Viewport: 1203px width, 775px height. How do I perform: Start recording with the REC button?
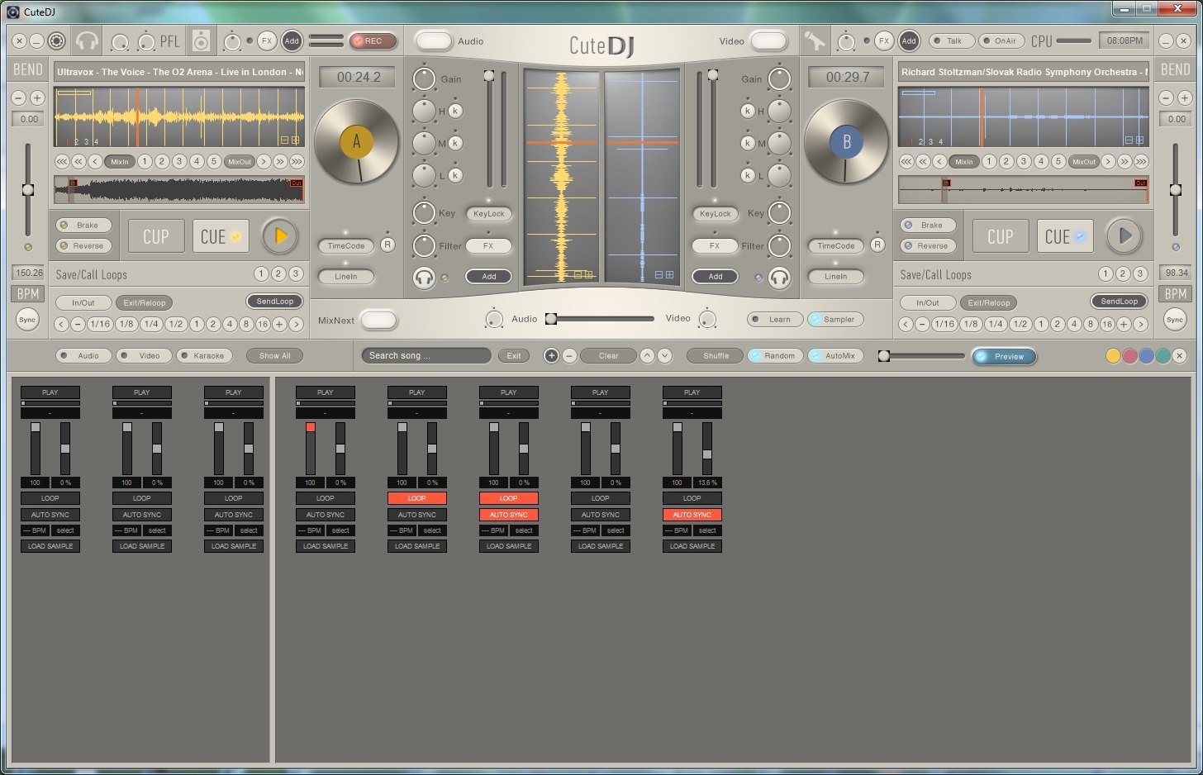point(373,40)
